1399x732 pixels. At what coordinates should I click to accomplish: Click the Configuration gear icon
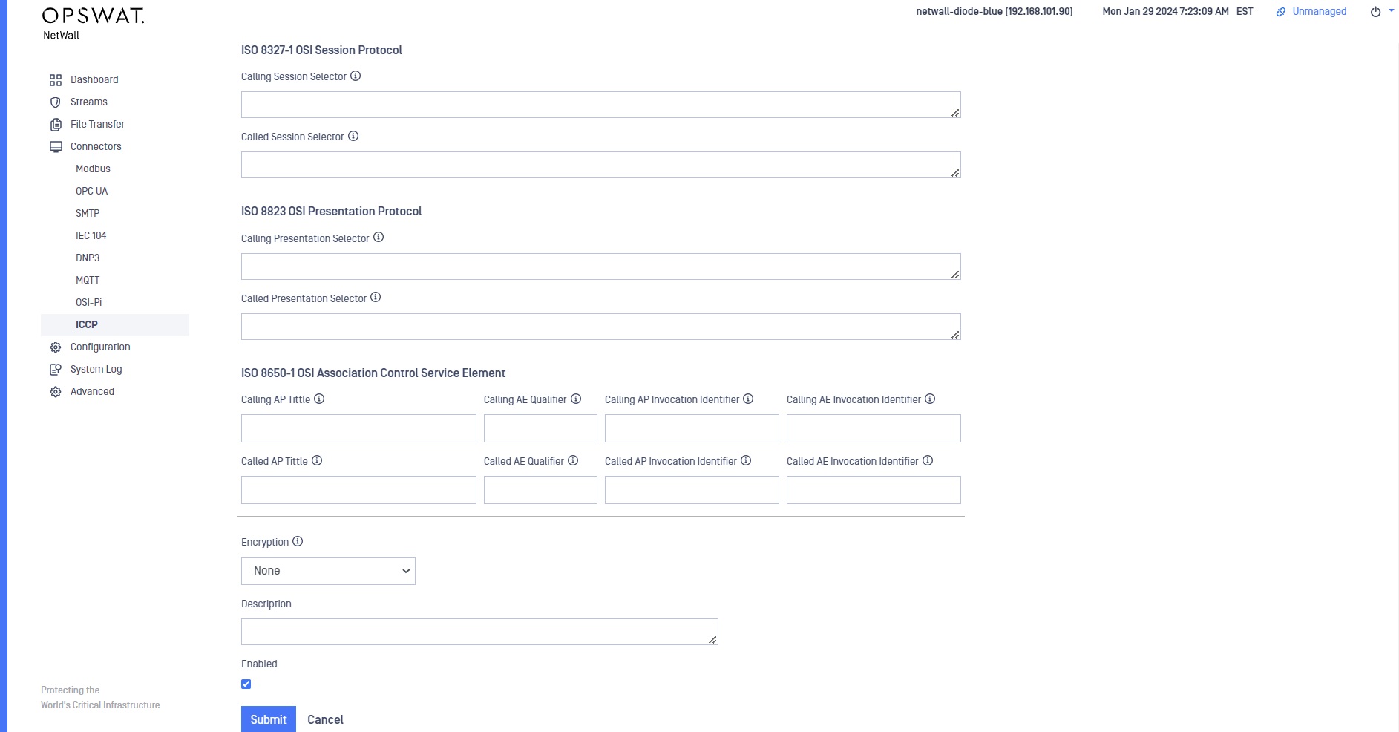pos(56,347)
